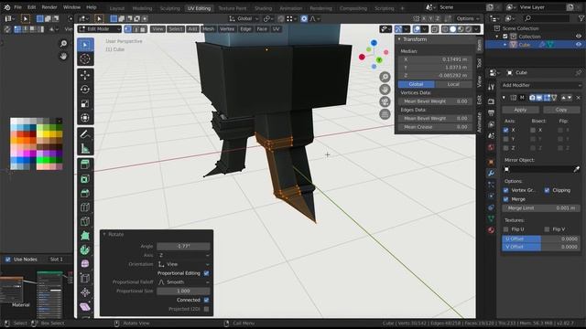586x329 pixels.
Task: Click the rotation Angle field
Action: pos(183,247)
